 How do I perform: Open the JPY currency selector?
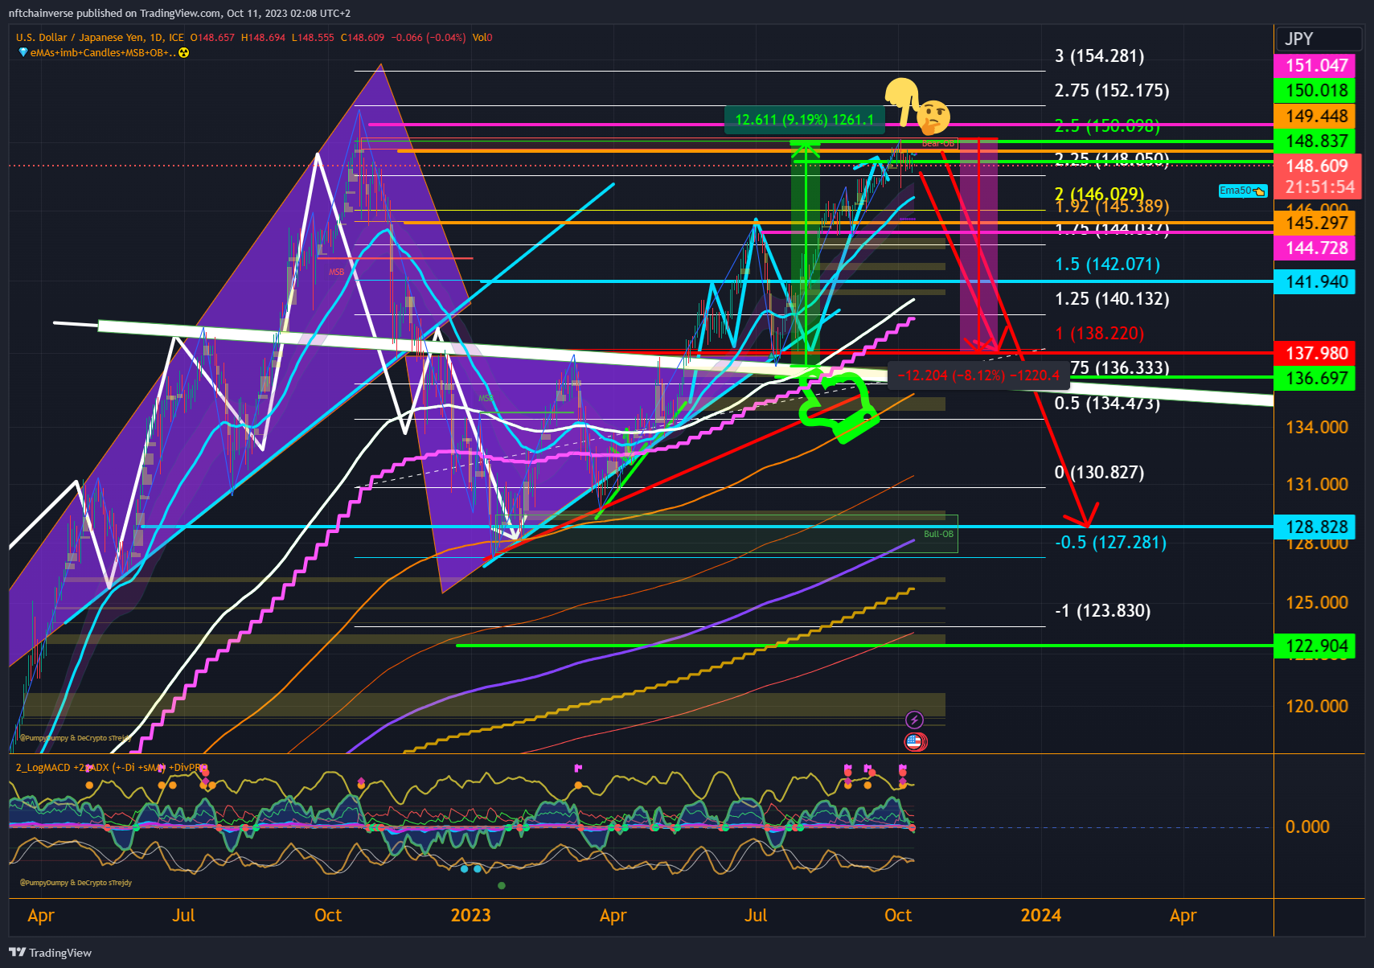[x=1319, y=39]
